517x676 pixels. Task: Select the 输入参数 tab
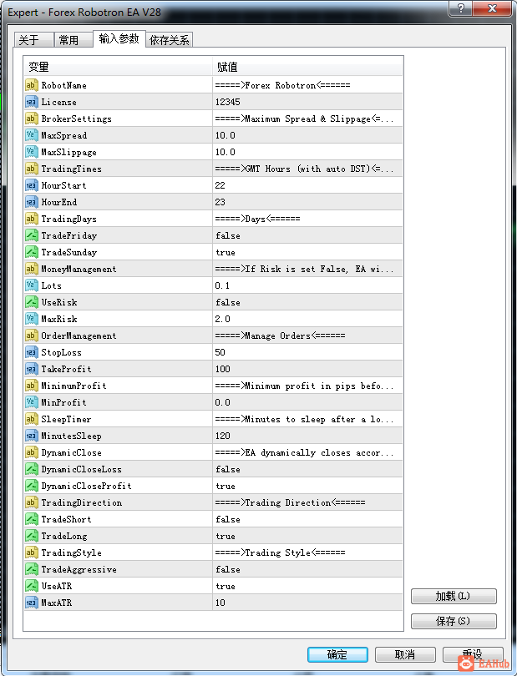point(119,38)
